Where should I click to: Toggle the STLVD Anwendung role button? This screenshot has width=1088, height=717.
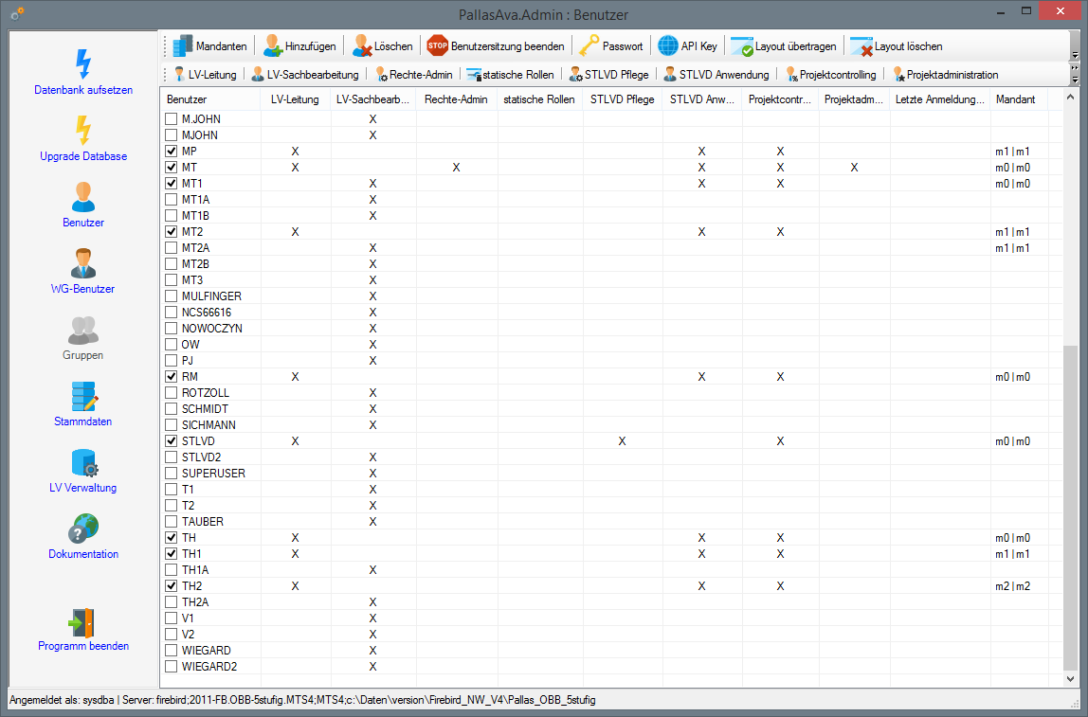716,74
